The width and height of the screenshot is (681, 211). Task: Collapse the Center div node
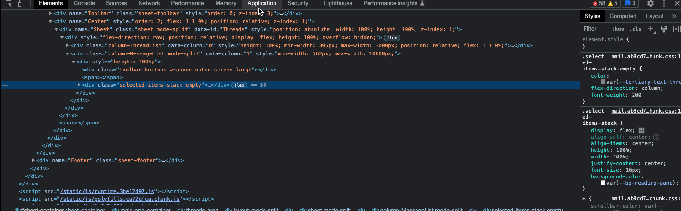click(50, 21)
